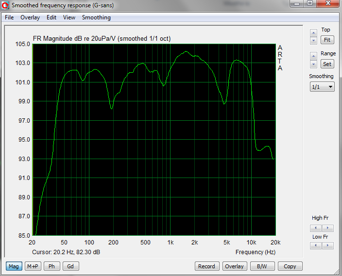This screenshot has height=276, width=342.
Task: Click the Record button
Action: click(x=207, y=266)
